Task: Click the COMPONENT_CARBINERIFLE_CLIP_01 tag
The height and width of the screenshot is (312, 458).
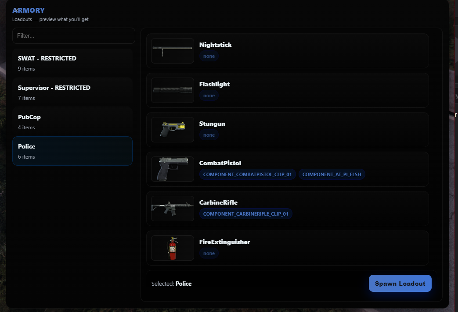Action: (246, 213)
